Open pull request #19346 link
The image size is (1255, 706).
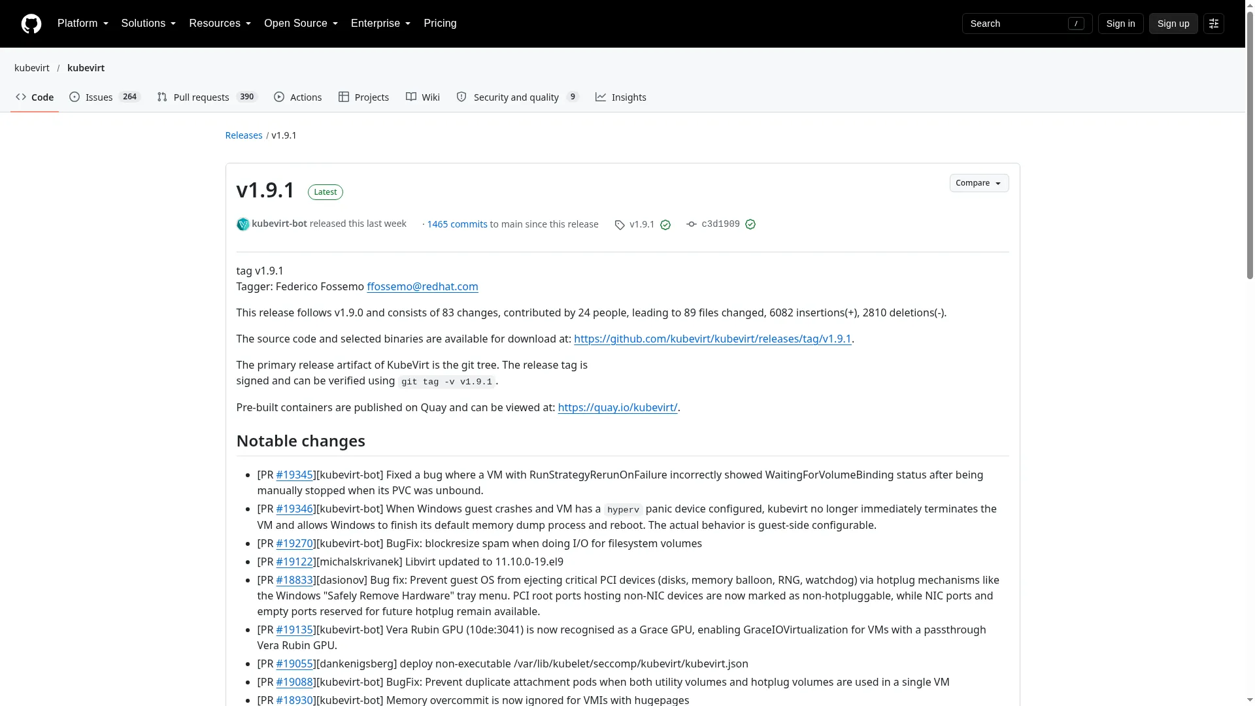pyautogui.click(x=294, y=509)
